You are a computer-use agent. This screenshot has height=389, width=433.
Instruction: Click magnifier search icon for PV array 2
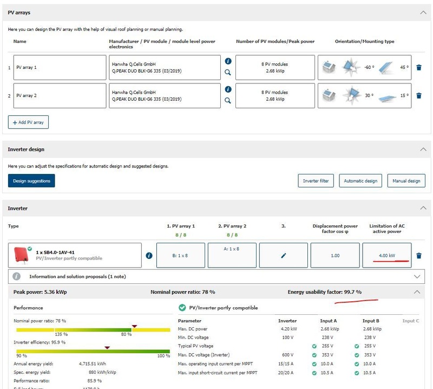228,100
